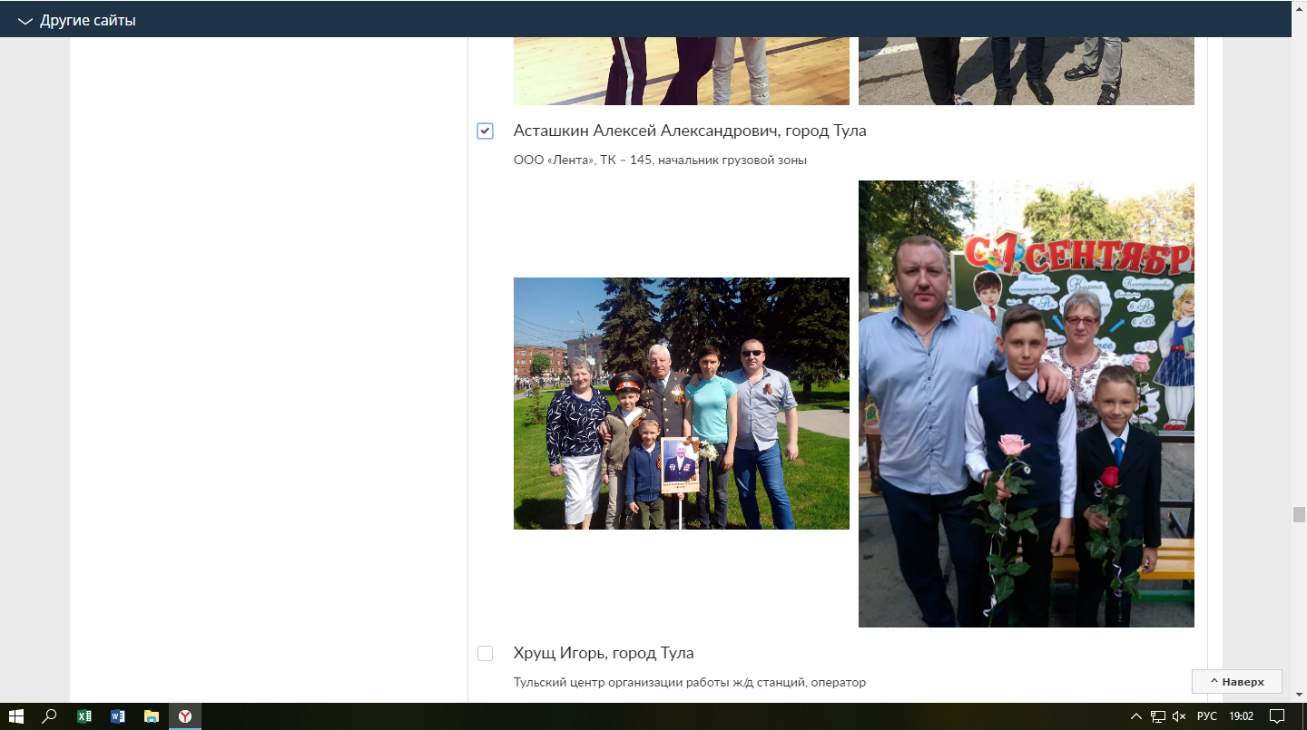Open the 1 Сентября school photo
Screen dimensions: 1307x730
click(1026, 404)
